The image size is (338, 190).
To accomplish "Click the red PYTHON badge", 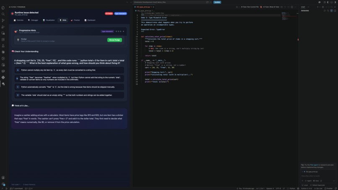I will 109,13.
